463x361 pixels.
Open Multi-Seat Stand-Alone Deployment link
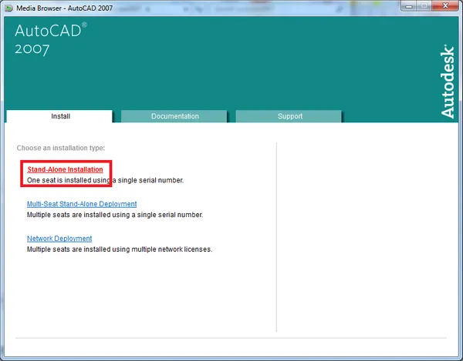82,204
